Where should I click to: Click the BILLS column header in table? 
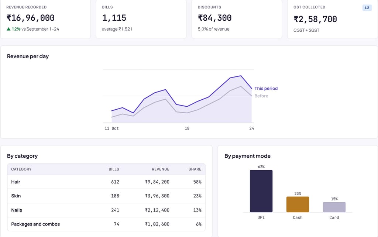click(x=114, y=169)
